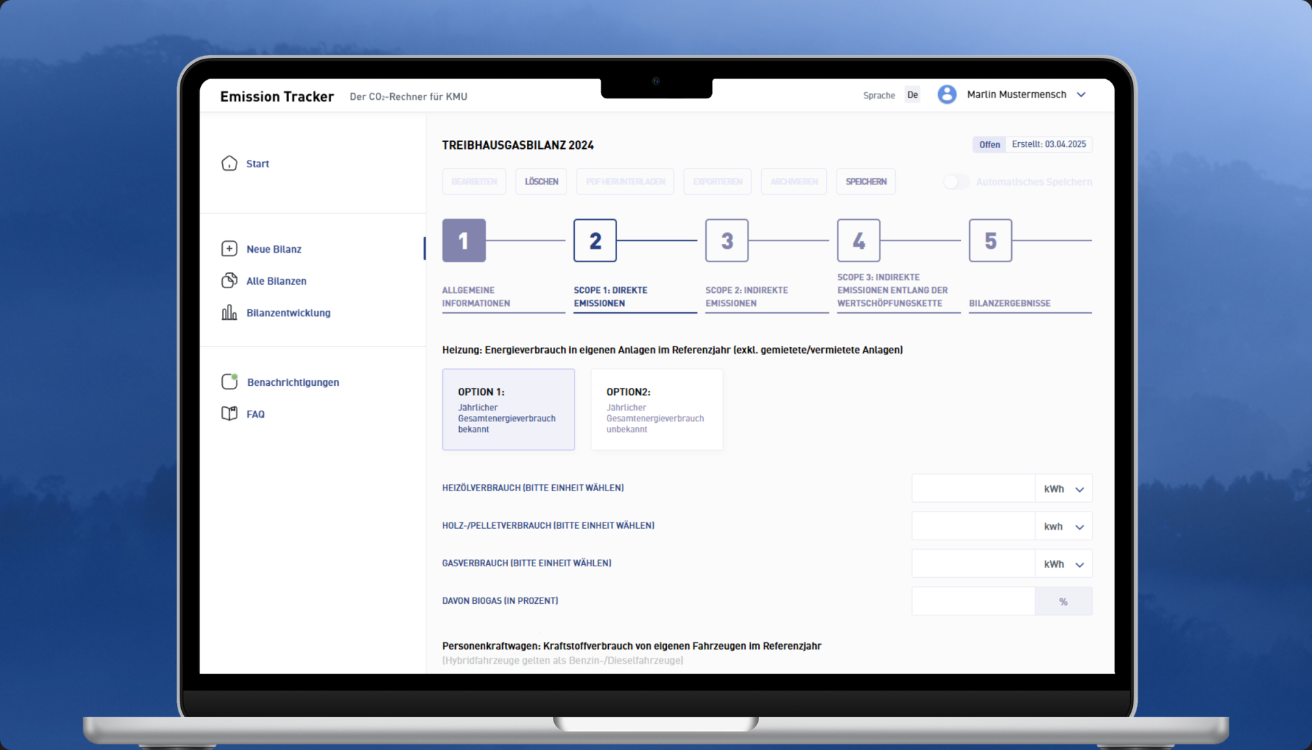The width and height of the screenshot is (1312, 750).
Task: Click the Speichern button
Action: [x=866, y=182]
